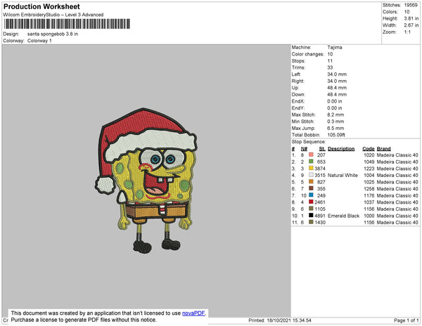The height and width of the screenshot is (326, 422).
Task: Click the orange swatch in stop 5
Action: [311, 181]
